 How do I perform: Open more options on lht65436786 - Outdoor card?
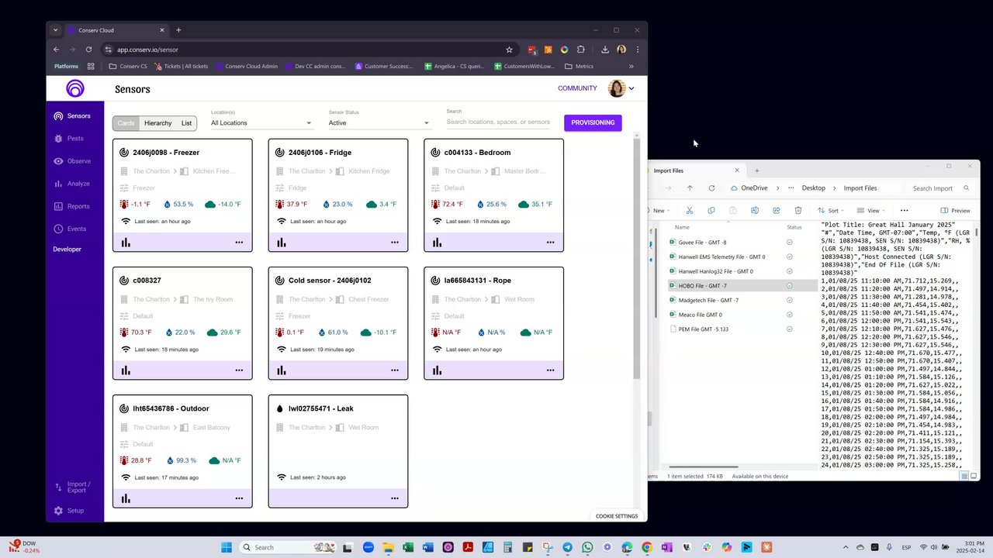tap(239, 498)
